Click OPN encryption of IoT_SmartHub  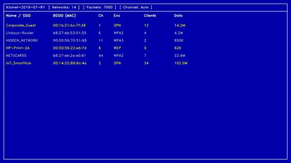[118, 63]
